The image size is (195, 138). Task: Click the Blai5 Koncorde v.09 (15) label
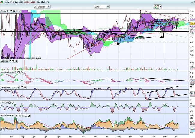tap(11, 116)
